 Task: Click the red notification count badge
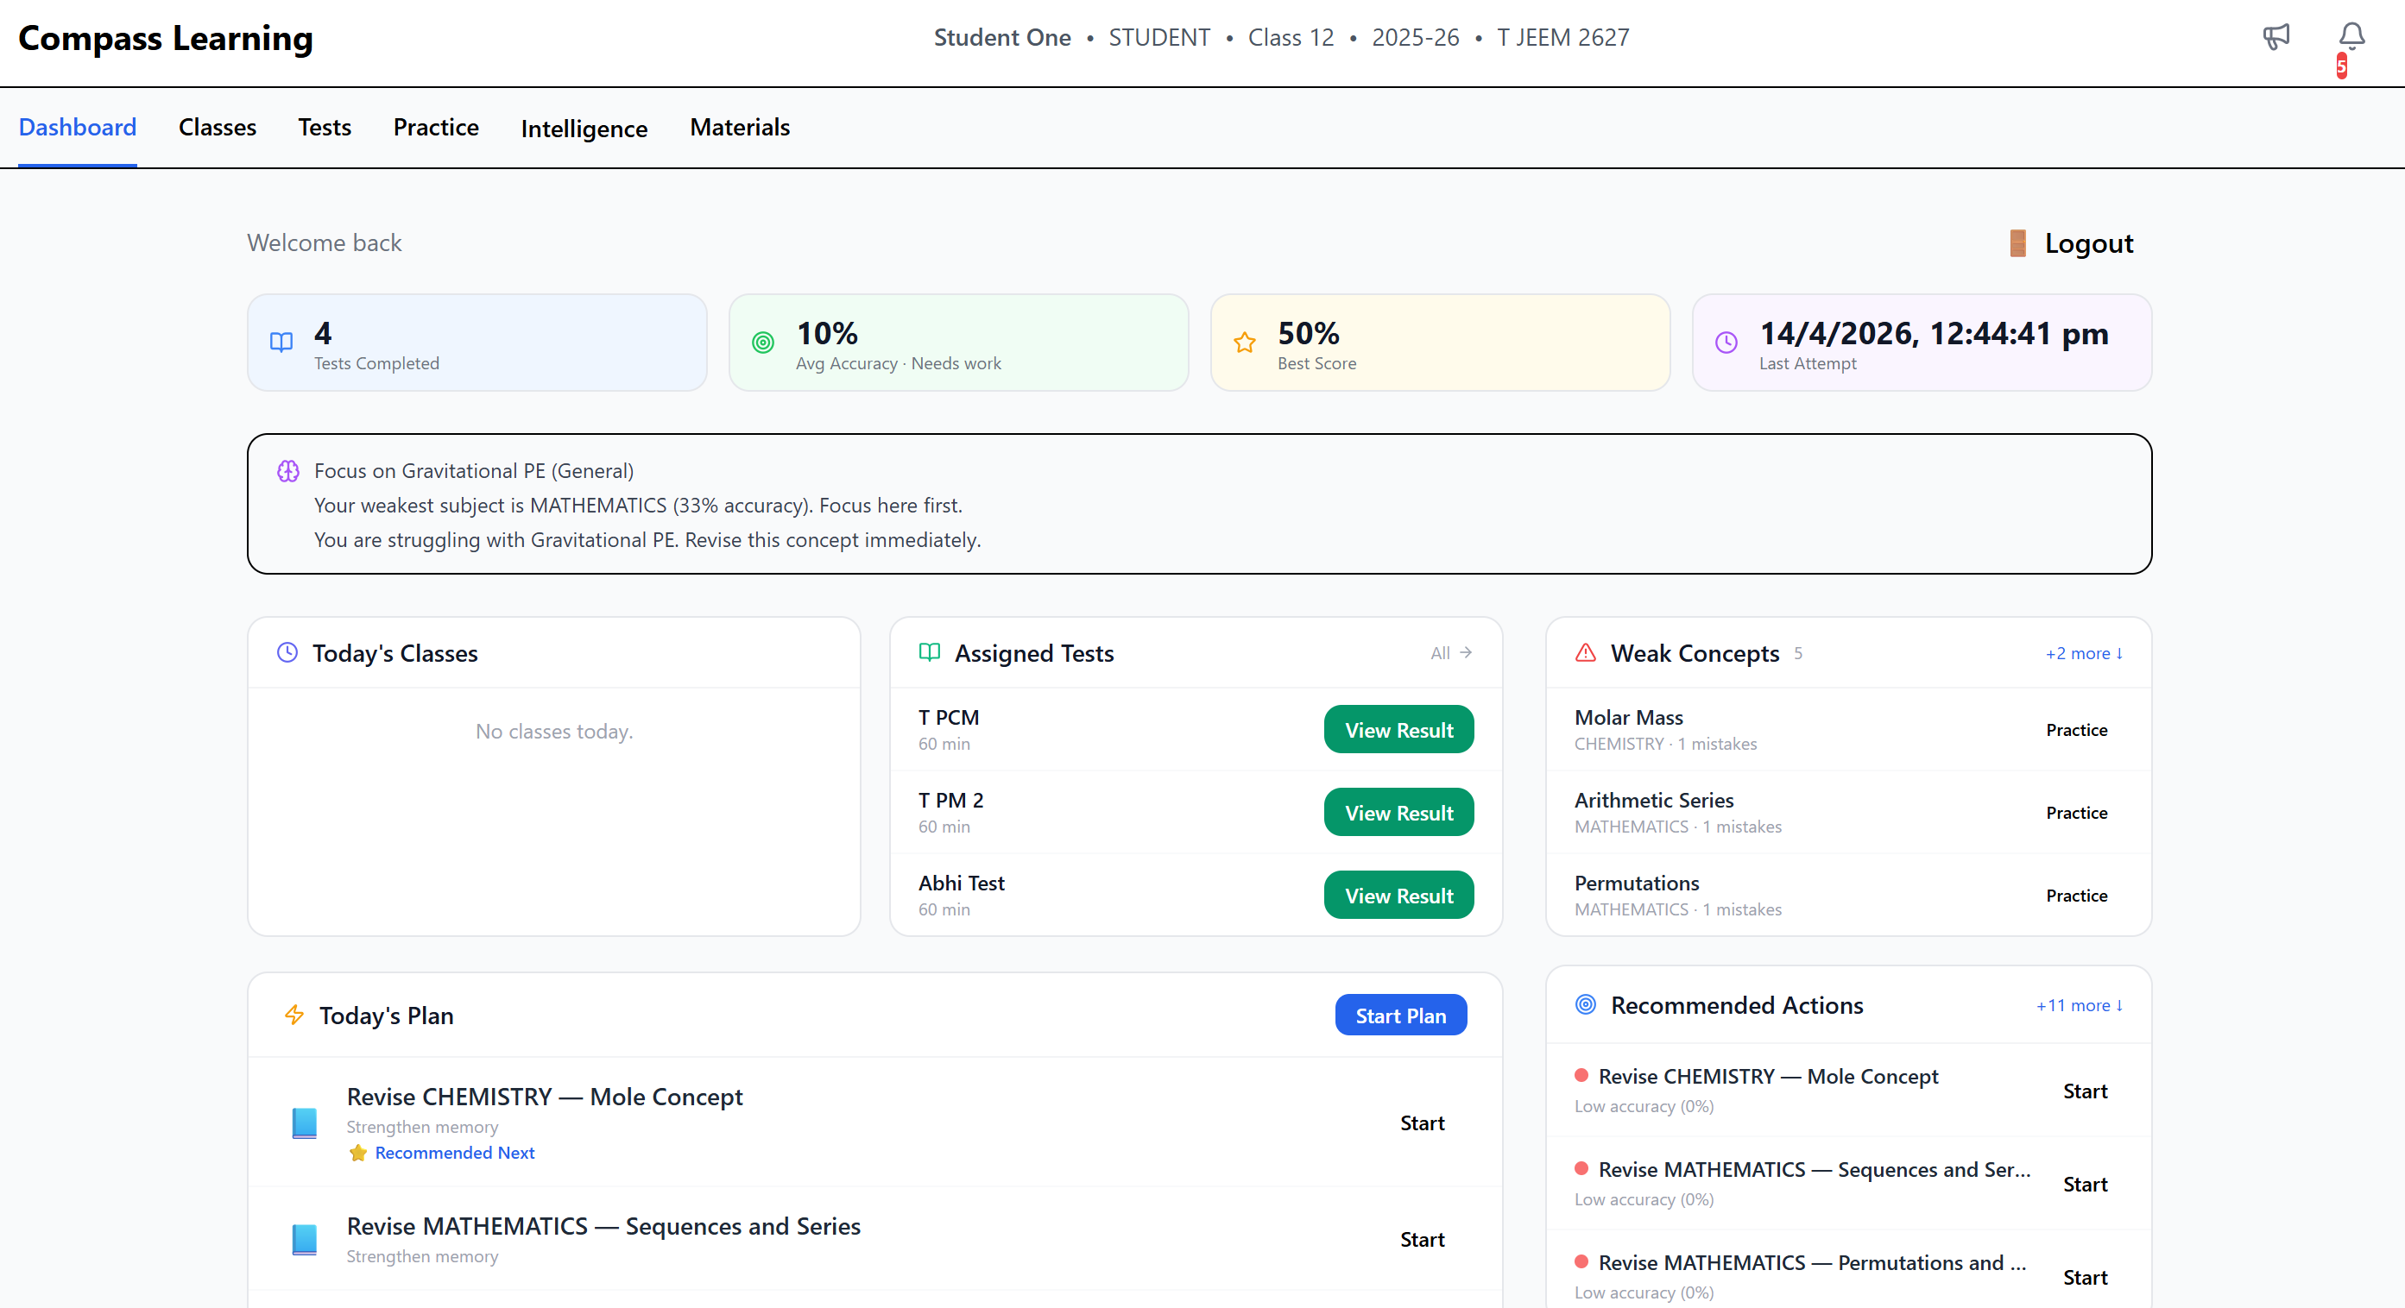tap(2341, 66)
